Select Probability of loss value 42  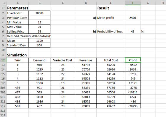click(x=133, y=31)
